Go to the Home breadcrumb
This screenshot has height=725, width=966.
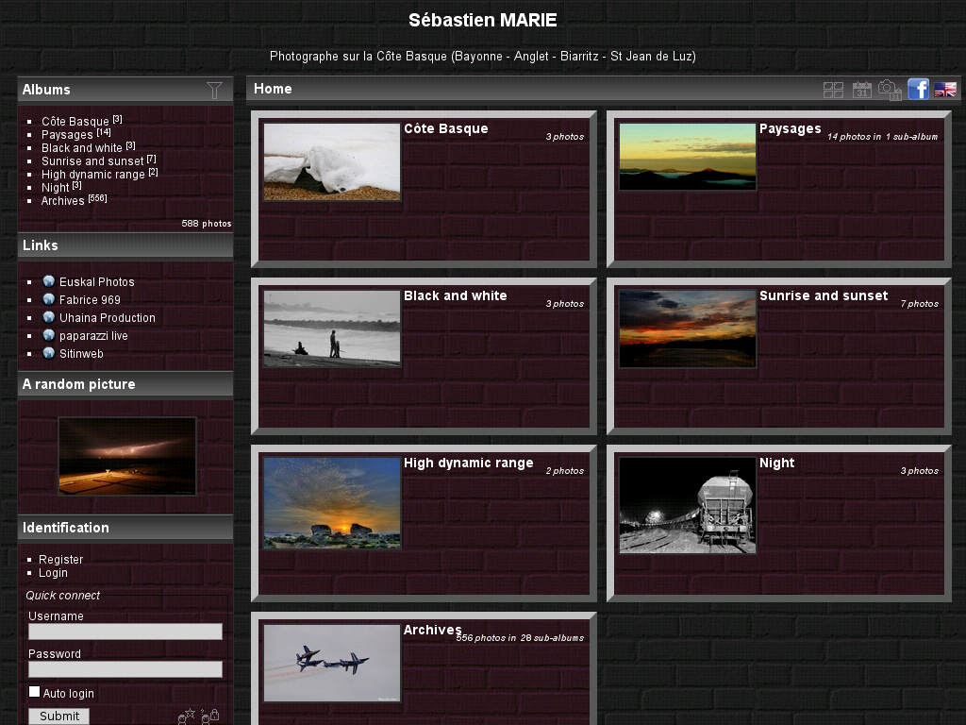click(x=273, y=89)
